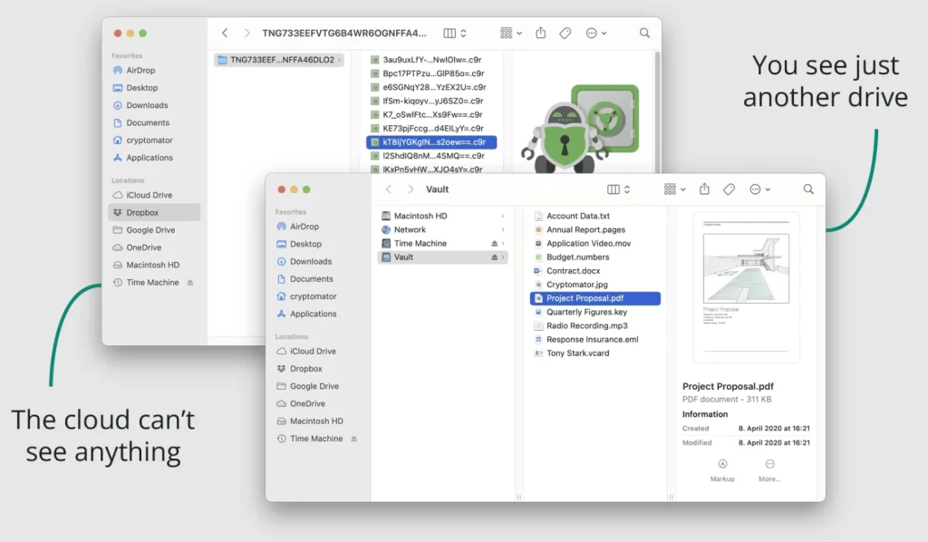
Task: Open the Search icon in the Vault toolbar
Action: (807, 189)
